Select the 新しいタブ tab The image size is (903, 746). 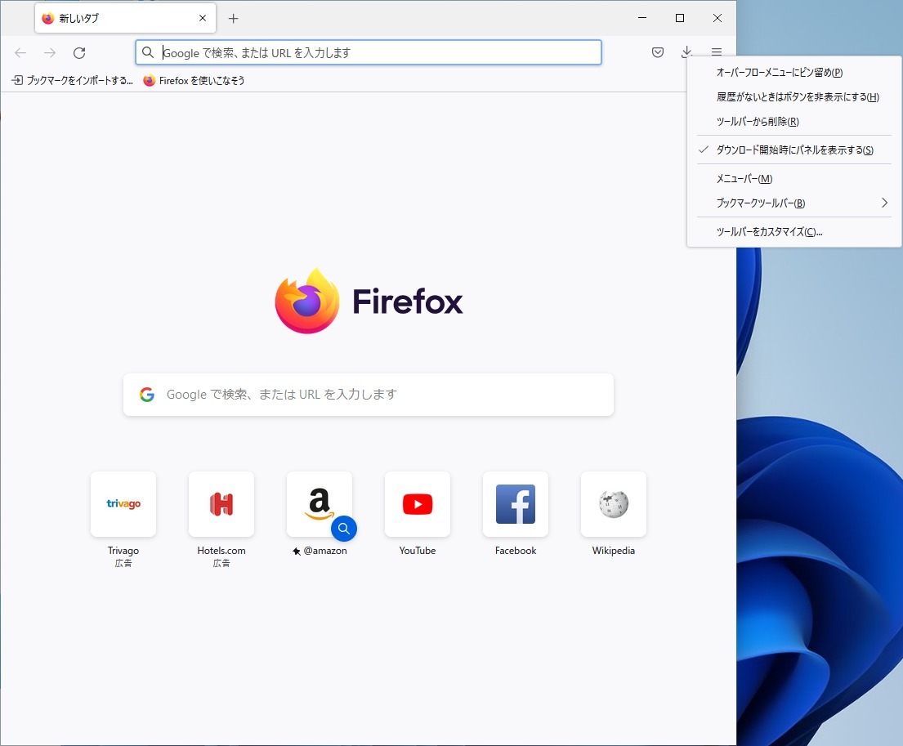tap(125, 19)
